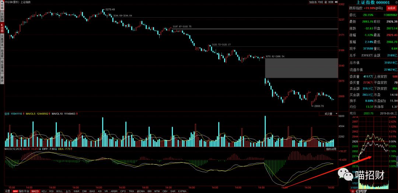This screenshot has height=193, width=398.
Task: Click the 3244.69-3244.64 gap label
Action: (x=122, y=16)
